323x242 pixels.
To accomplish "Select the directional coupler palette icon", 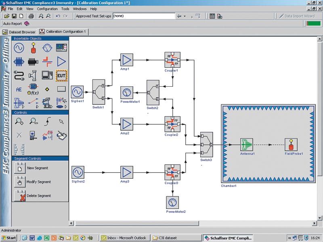I will [47, 62].
